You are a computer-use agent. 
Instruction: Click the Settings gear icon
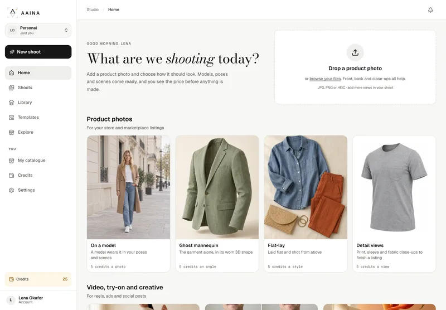coord(11,190)
